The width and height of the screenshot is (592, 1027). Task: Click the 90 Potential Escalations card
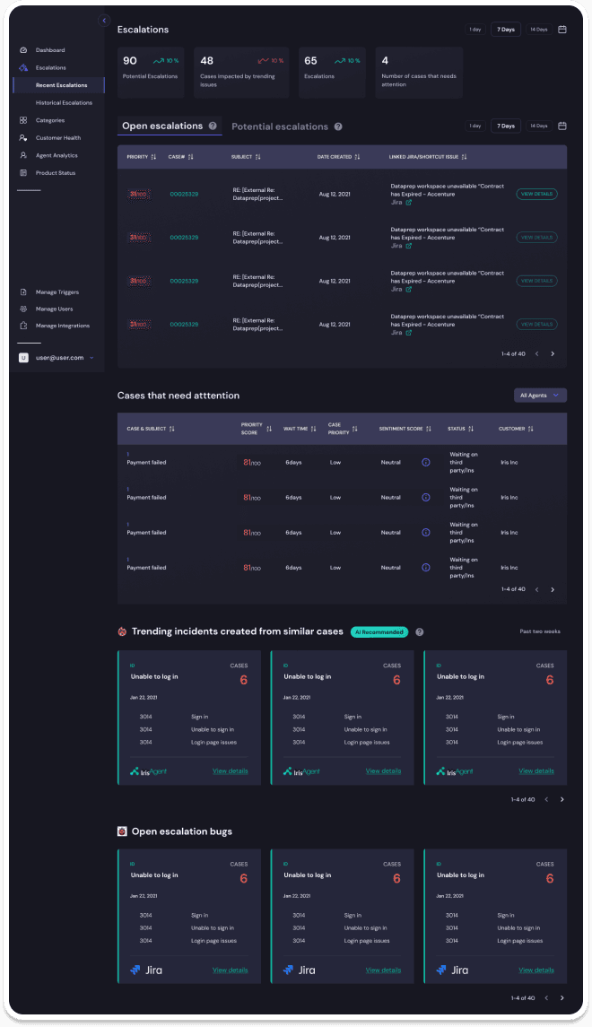tap(151, 73)
